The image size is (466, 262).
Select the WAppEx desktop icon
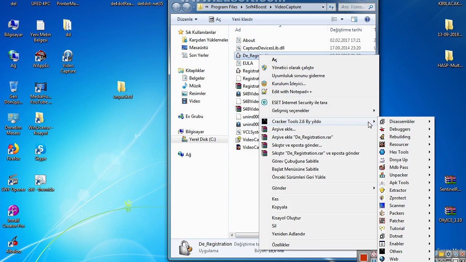(41, 59)
